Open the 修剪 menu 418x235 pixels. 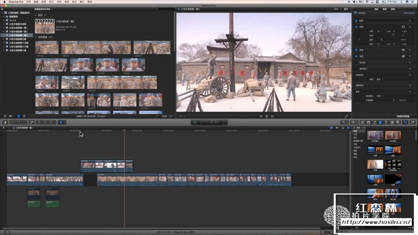(x=44, y=2)
